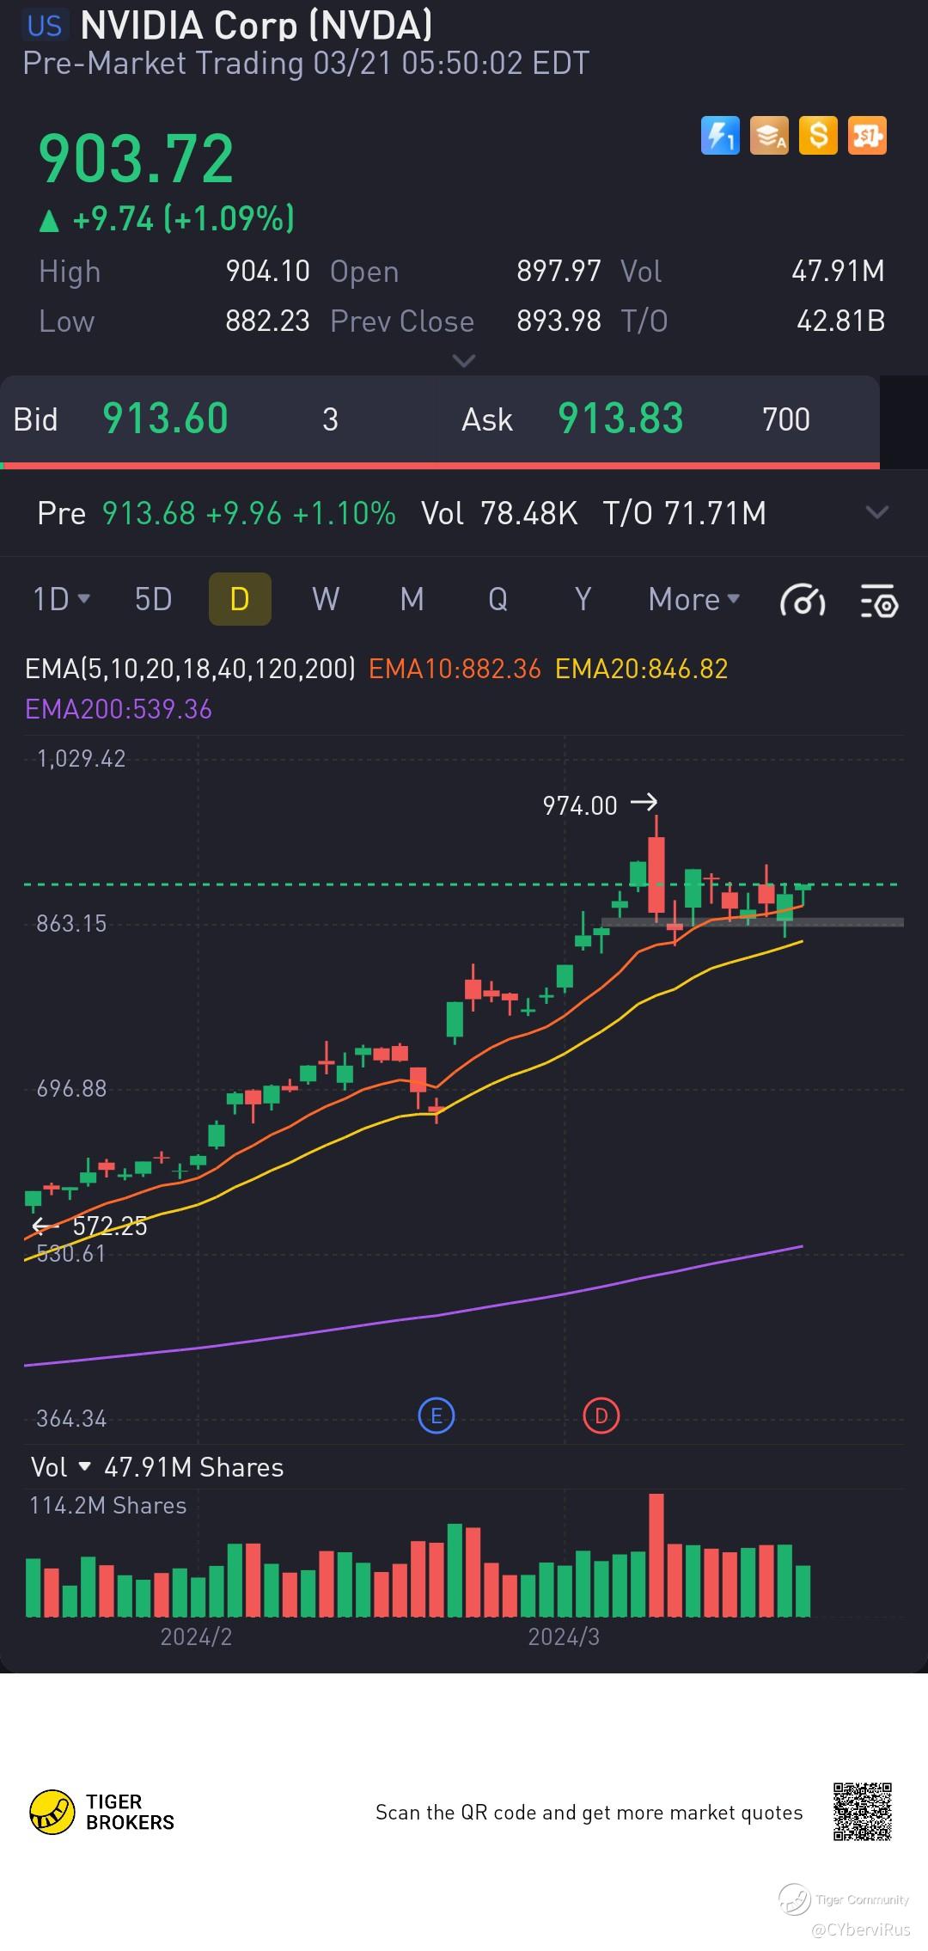Viewport: 928px width, 1951px height.
Task: Tap the red D dividend marker
Action: [x=601, y=1416]
